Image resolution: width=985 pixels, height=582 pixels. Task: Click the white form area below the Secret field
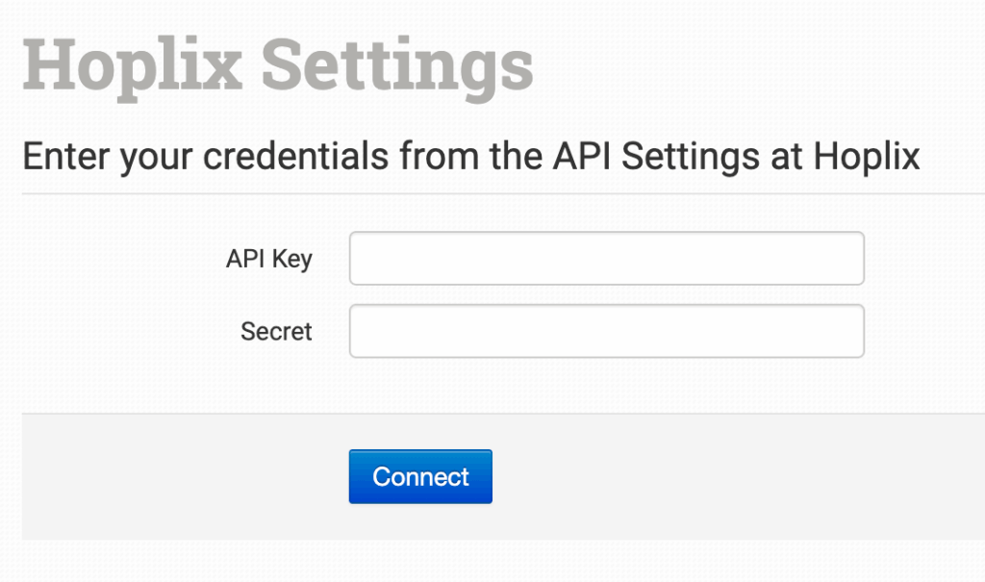pos(606,385)
